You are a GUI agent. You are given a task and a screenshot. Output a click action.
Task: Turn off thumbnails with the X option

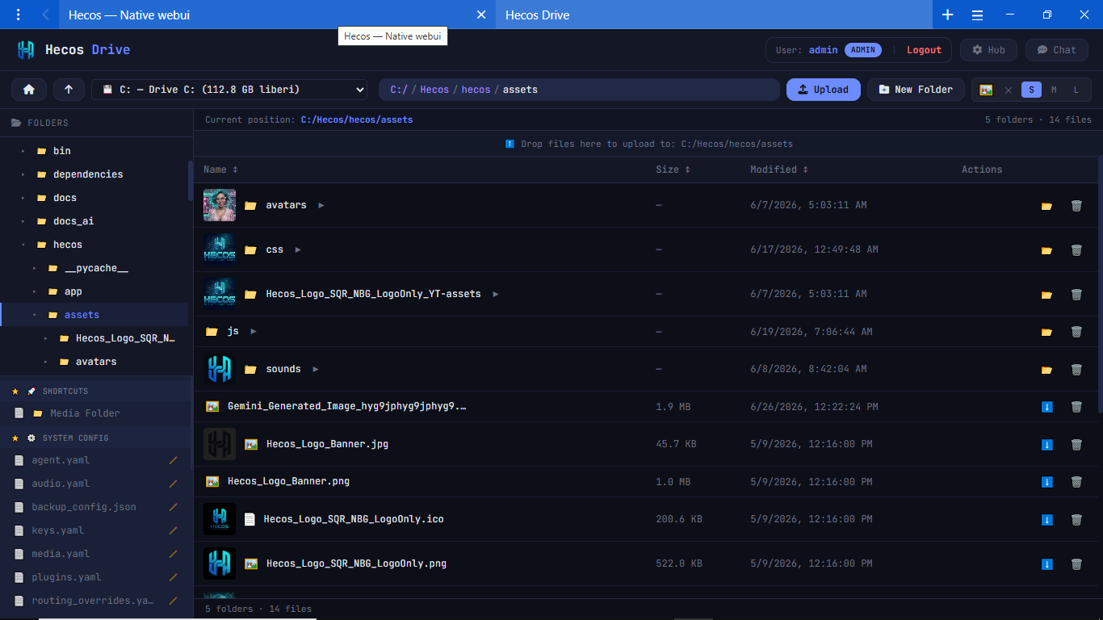[x=1008, y=90]
